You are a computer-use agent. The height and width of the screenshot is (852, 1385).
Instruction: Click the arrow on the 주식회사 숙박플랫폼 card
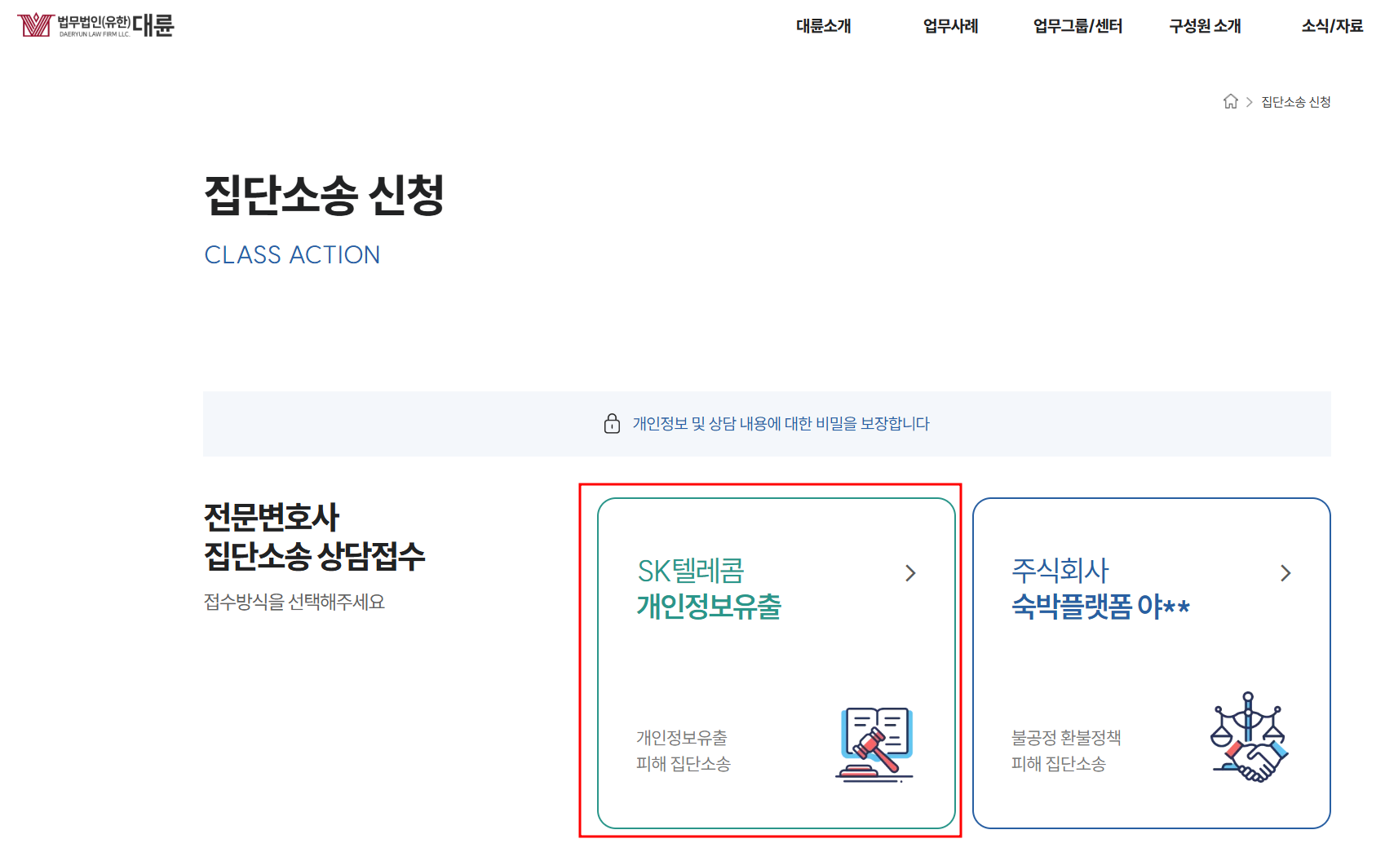click(x=1285, y=573)
